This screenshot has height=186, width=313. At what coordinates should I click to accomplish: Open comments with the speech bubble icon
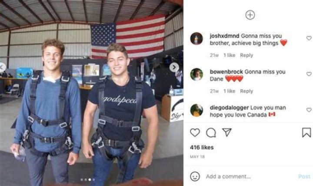(211, 132)
